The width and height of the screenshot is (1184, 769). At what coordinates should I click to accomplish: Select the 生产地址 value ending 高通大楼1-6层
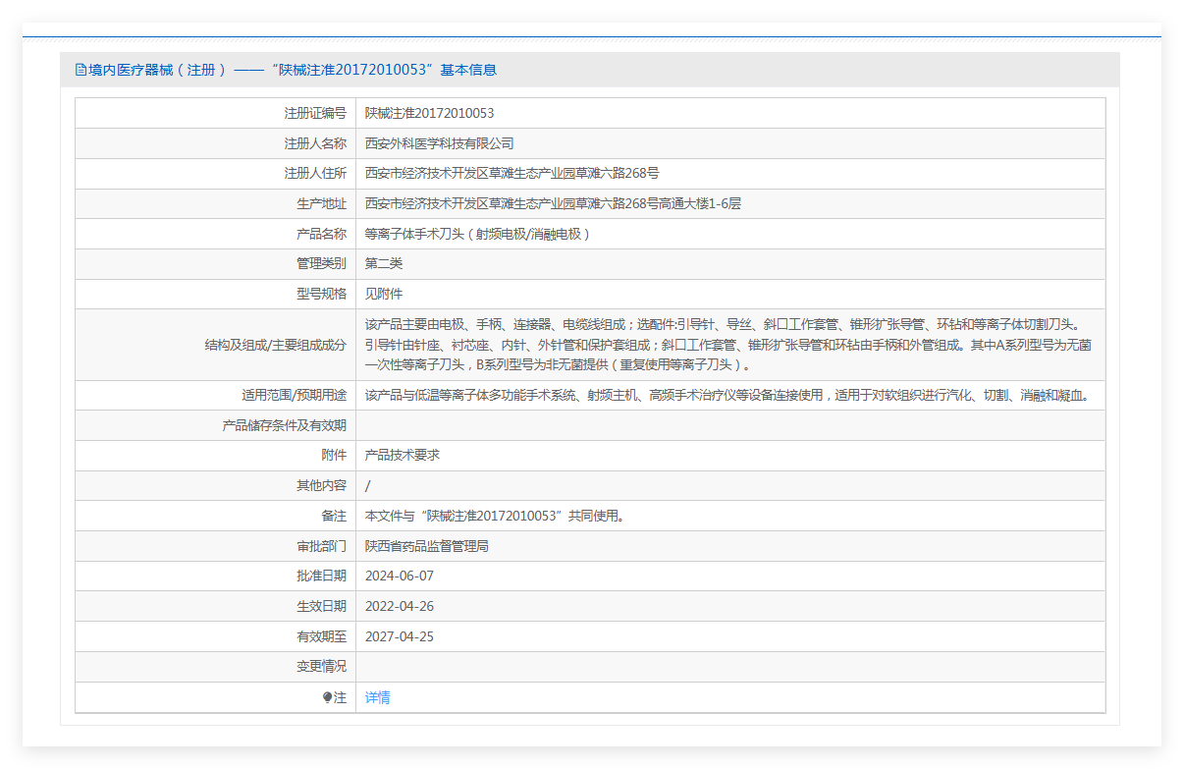tap(553, 203)
